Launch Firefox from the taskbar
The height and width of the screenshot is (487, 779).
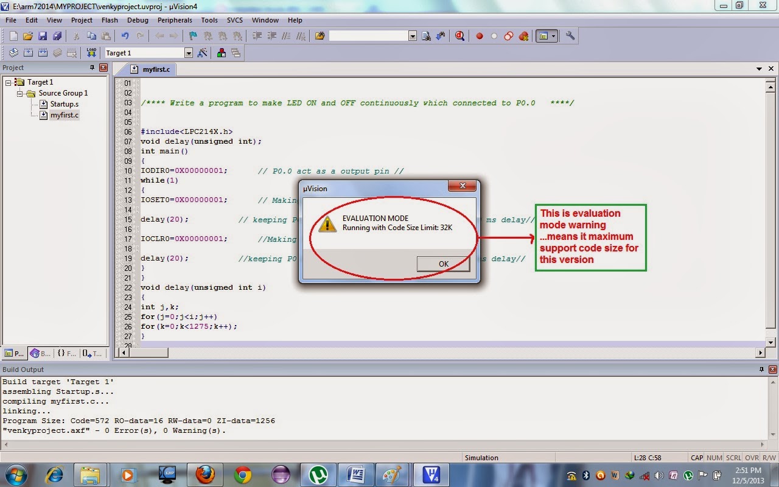204,474
